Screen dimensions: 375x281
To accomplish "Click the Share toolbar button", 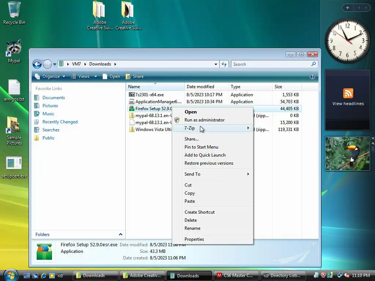I will pos(135,76).
